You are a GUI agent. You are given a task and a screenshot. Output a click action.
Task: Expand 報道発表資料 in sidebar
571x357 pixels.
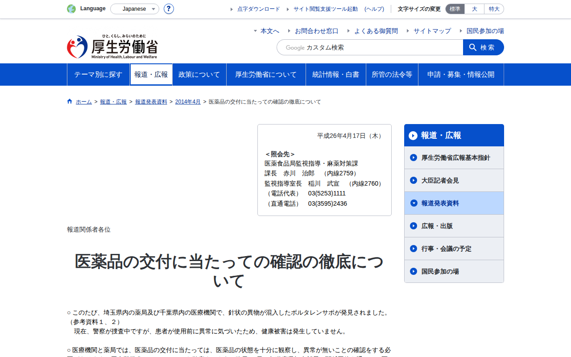(x=454, y=203)
